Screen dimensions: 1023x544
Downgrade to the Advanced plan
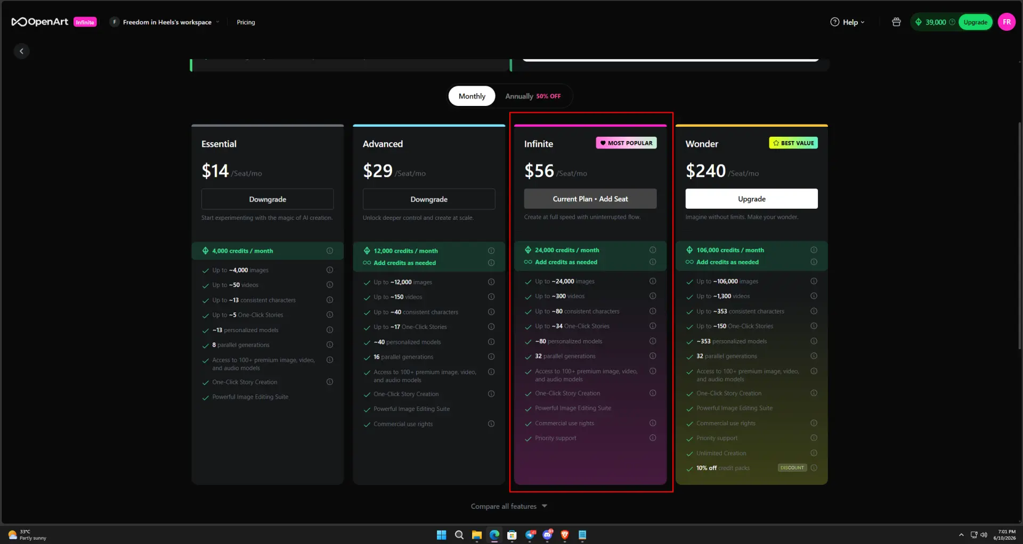pos(429,199)
